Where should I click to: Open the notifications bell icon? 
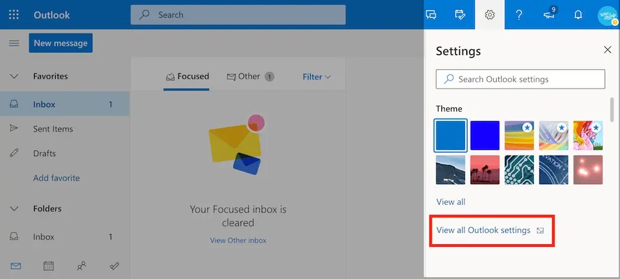coord(578,15)
